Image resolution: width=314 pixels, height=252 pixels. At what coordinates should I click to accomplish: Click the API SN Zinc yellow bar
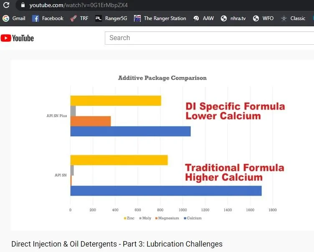coord(119,160)
